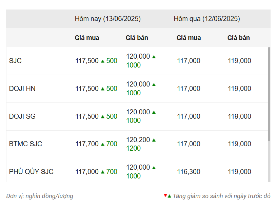Click up arrow next to BTMC SJC 120,200
This screenshot has height=209, width=276.
click(154, 140)
